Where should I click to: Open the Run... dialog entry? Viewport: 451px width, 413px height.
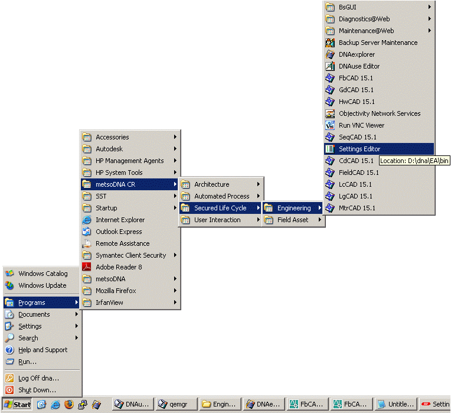click(x=41, y=362)
